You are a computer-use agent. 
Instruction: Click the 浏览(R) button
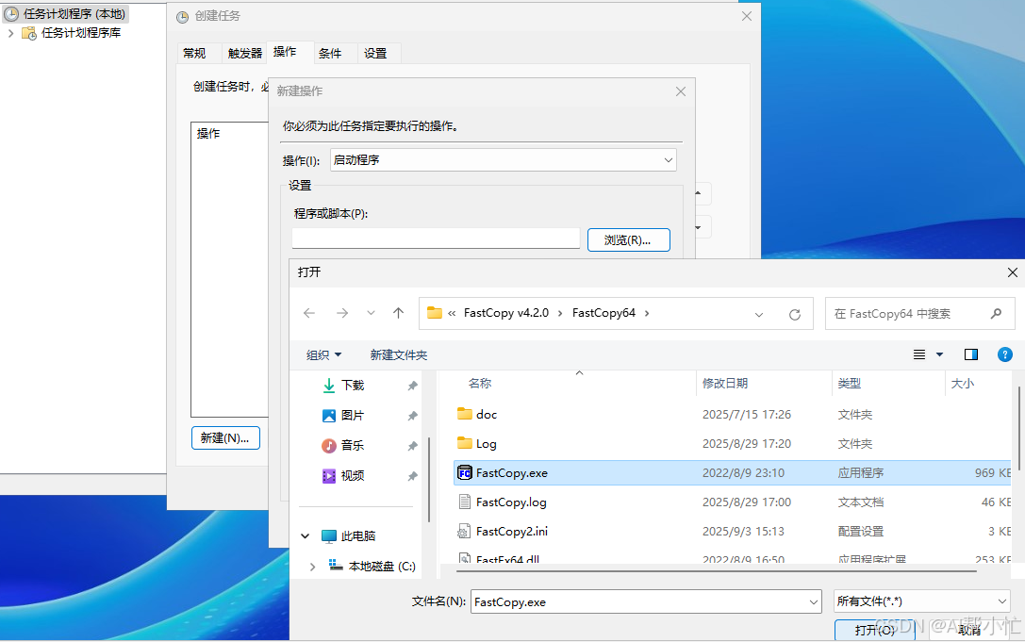coord(628,239)
